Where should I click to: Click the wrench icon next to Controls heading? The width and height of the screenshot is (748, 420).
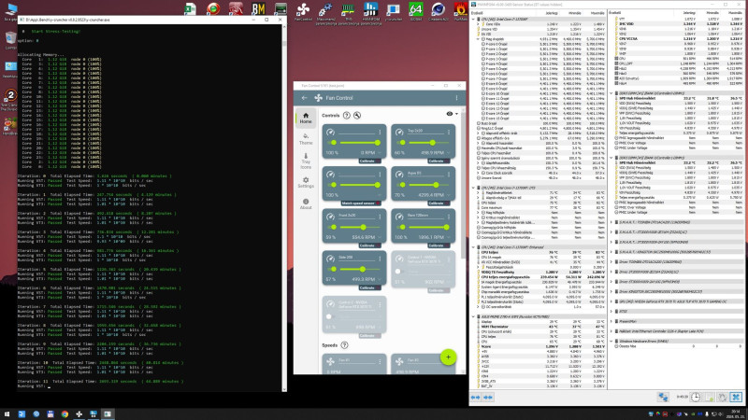coord(357,115)
